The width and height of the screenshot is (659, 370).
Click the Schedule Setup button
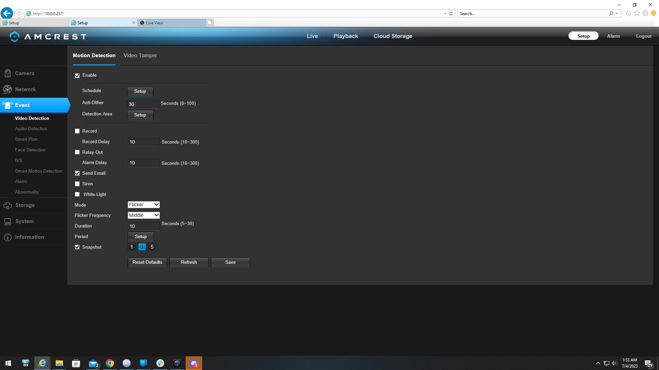[140, 91]
